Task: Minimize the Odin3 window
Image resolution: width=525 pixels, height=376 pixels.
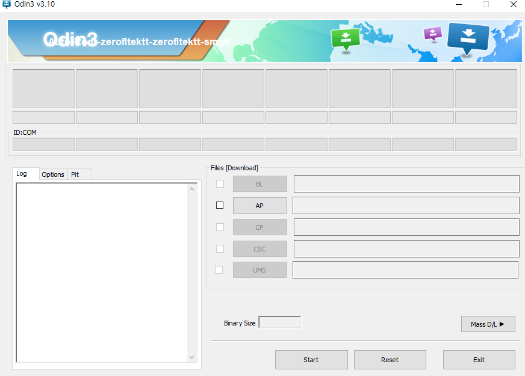Action: point(459,4)
